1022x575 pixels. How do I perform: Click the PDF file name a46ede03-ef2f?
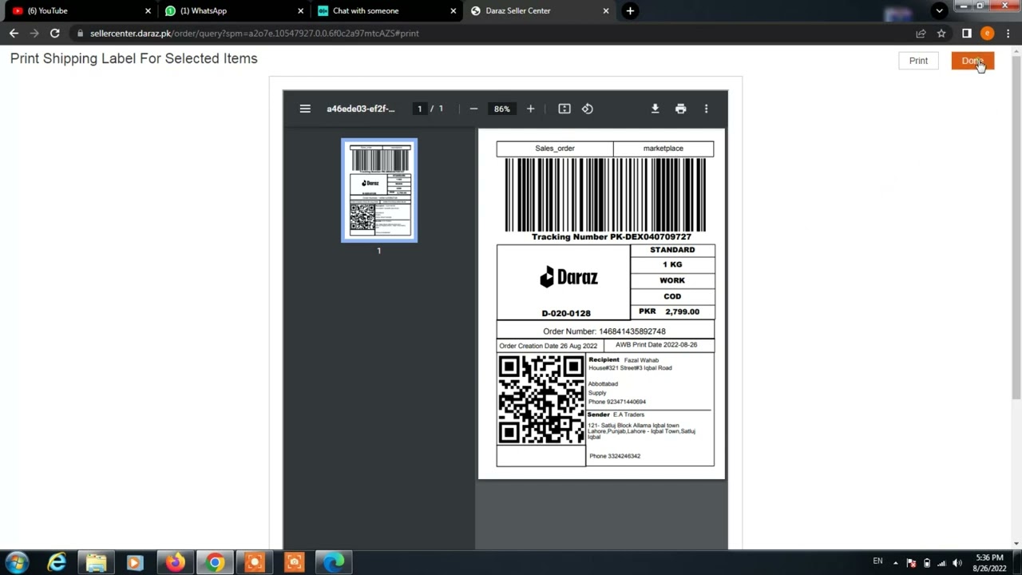click(x=360, y=109)
